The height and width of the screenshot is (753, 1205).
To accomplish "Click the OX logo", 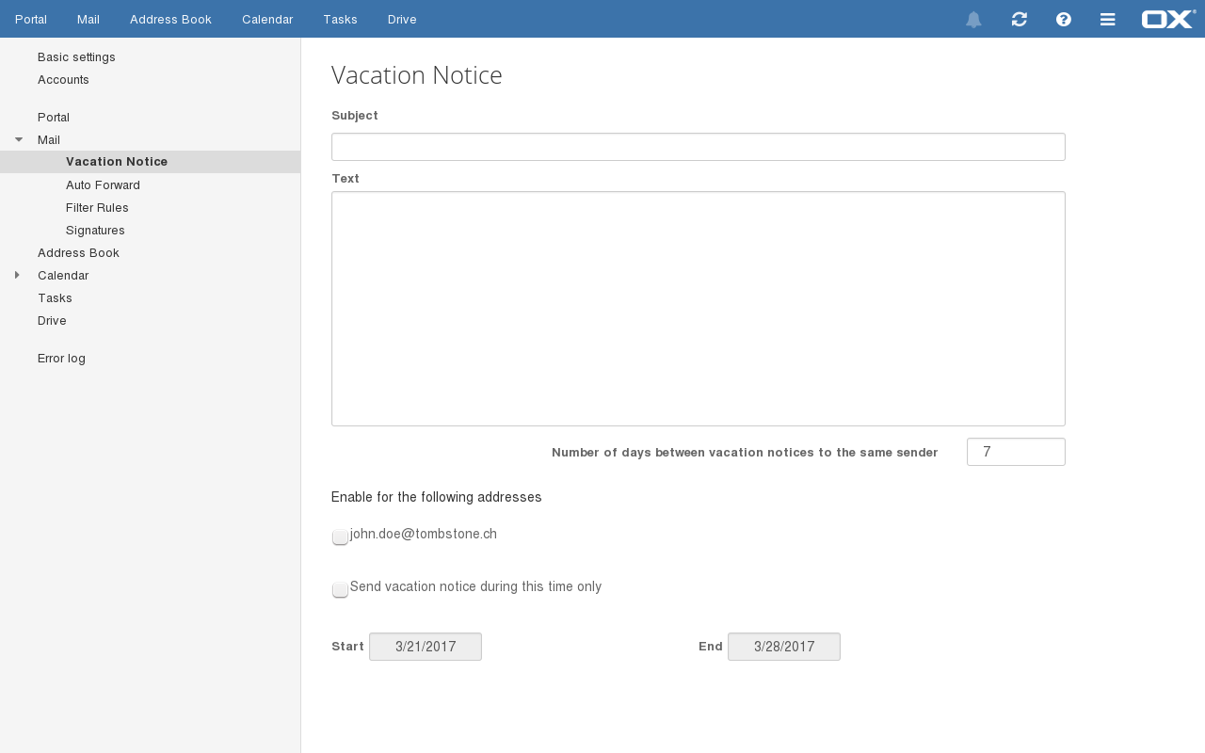I will 1168,19.
